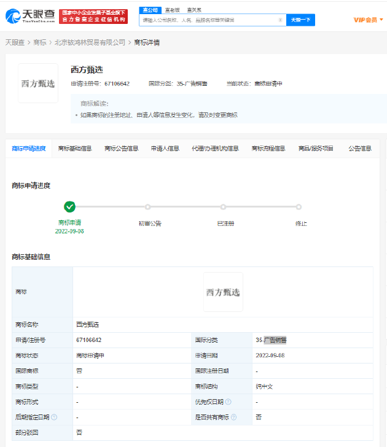
Task: Click the 终止 progress step marker
Action: pos(299,207)
